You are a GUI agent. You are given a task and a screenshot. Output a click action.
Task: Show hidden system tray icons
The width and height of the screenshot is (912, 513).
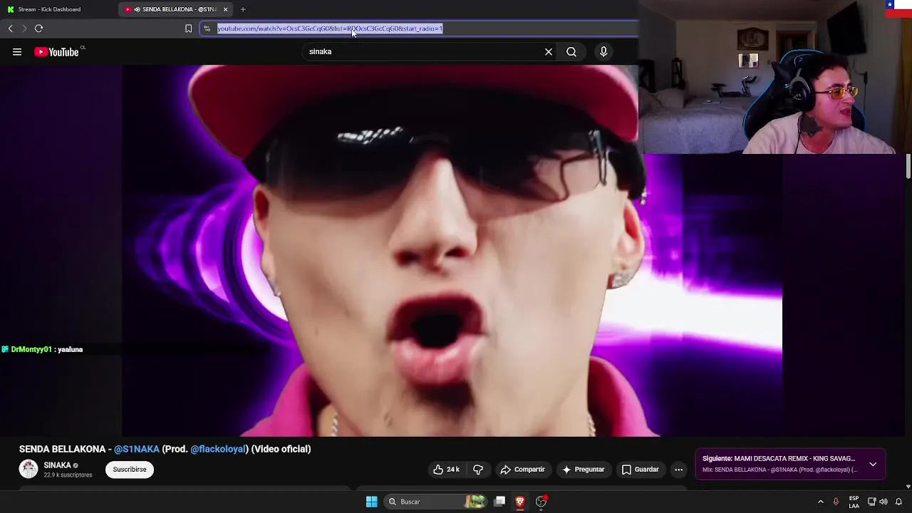(x=820, y=502)
